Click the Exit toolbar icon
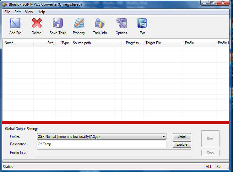 142,23
